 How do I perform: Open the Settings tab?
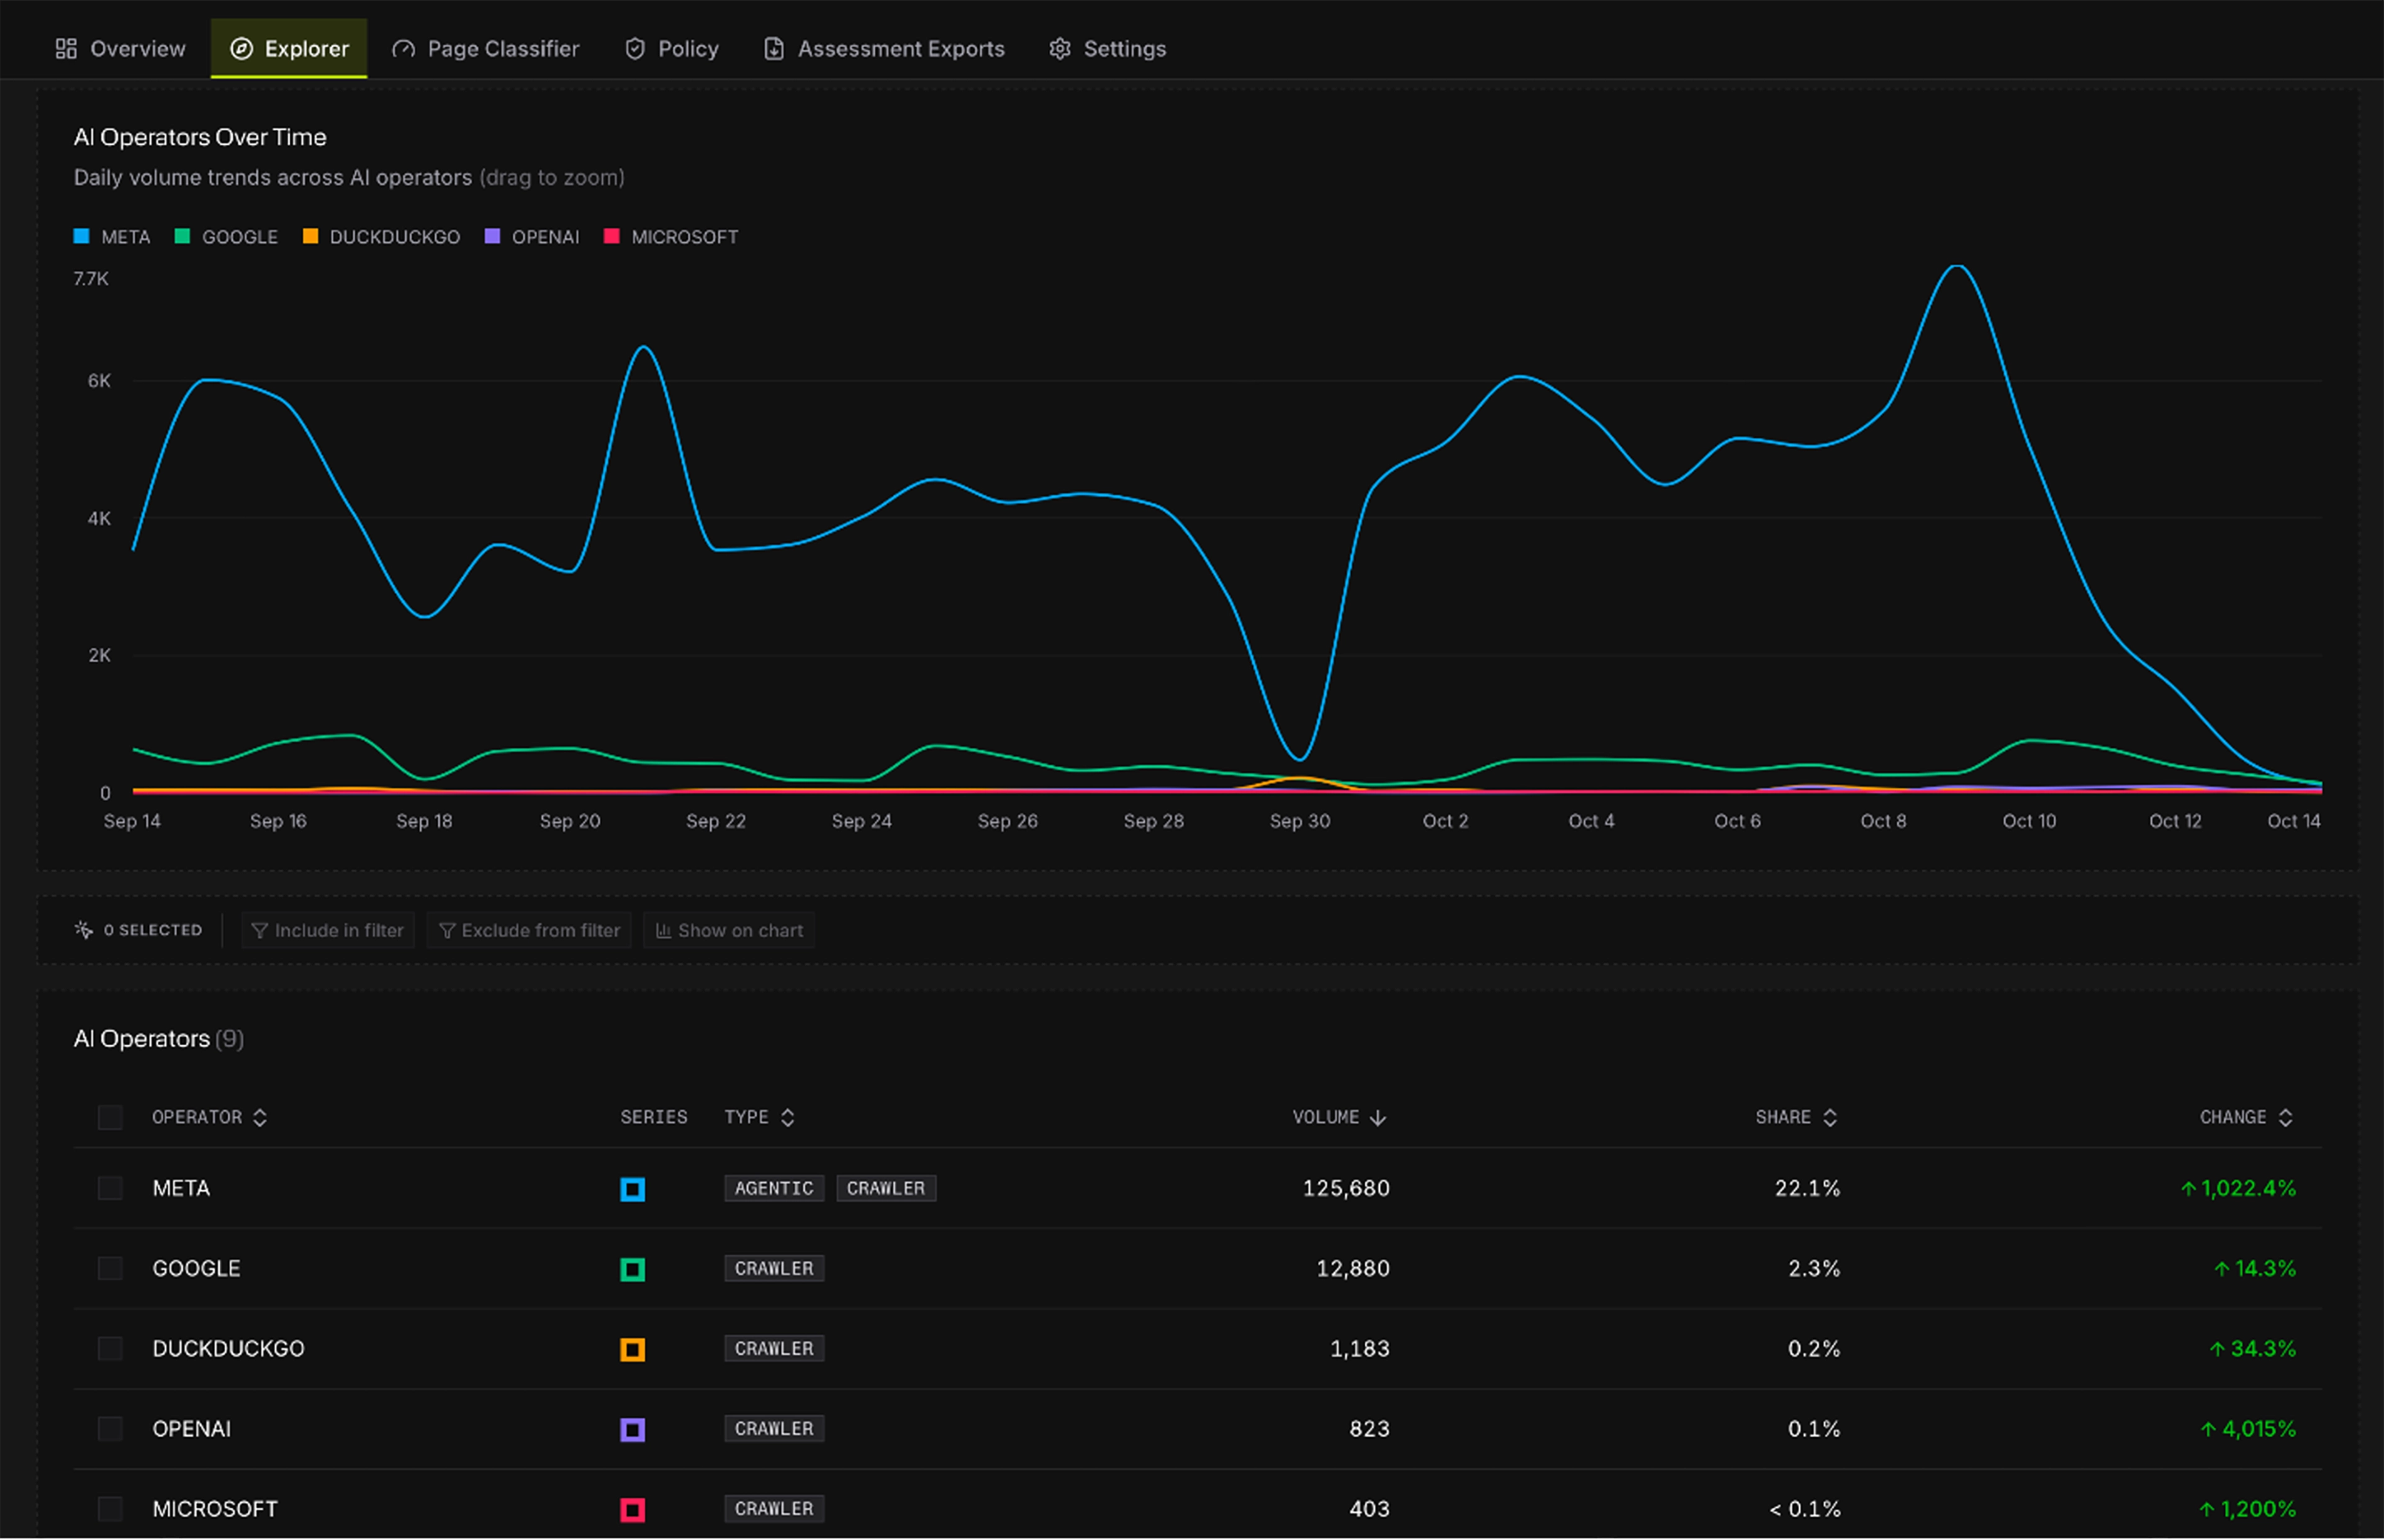tap(1108, 48)
